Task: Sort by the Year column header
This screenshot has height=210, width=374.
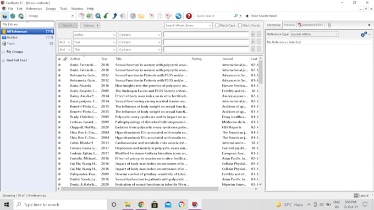Action: click(105, 59)
